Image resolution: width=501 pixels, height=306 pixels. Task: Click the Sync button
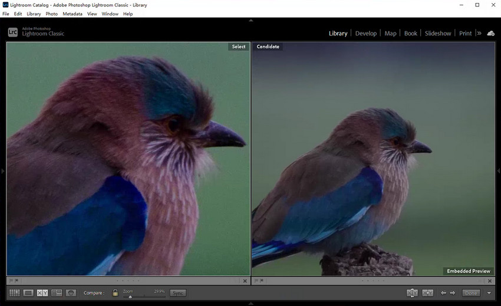tap(178, 293)
